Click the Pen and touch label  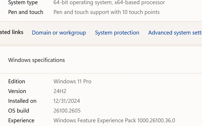(26, 12)
